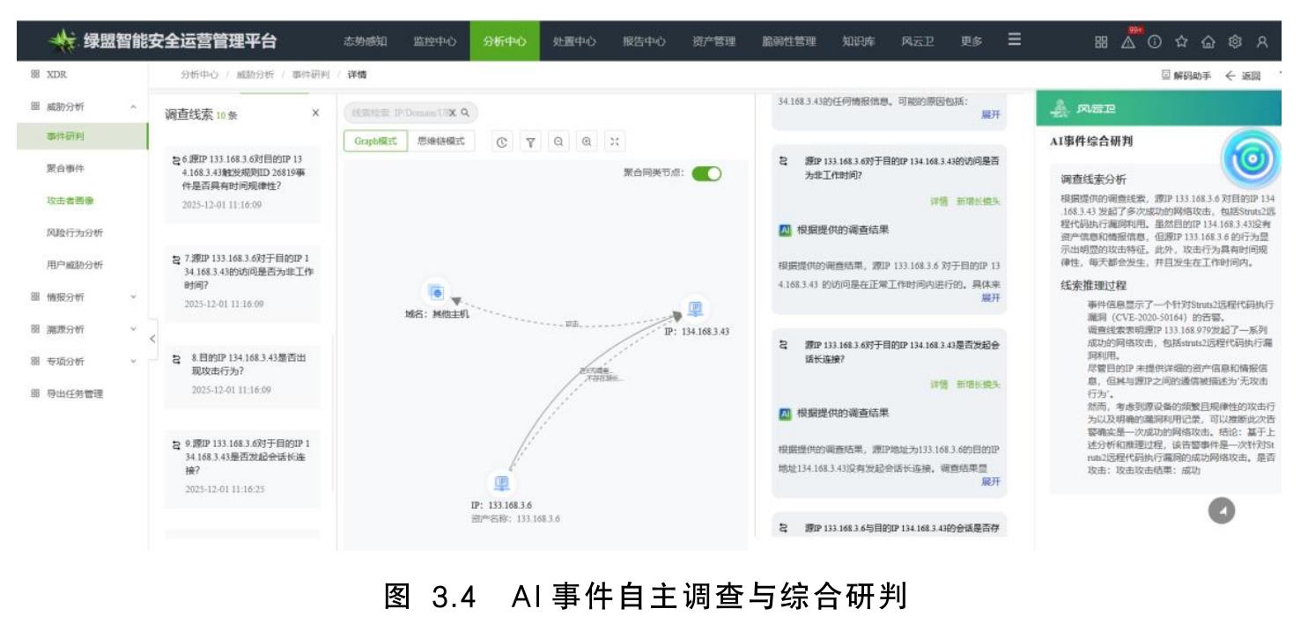Click the search magnifier in clue search box
1308x638 pixels.
point(465,113)
